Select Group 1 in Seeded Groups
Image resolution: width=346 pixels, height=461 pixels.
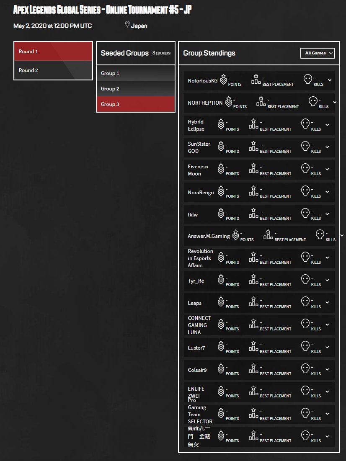pyautogui.click(x=136, y=73)
